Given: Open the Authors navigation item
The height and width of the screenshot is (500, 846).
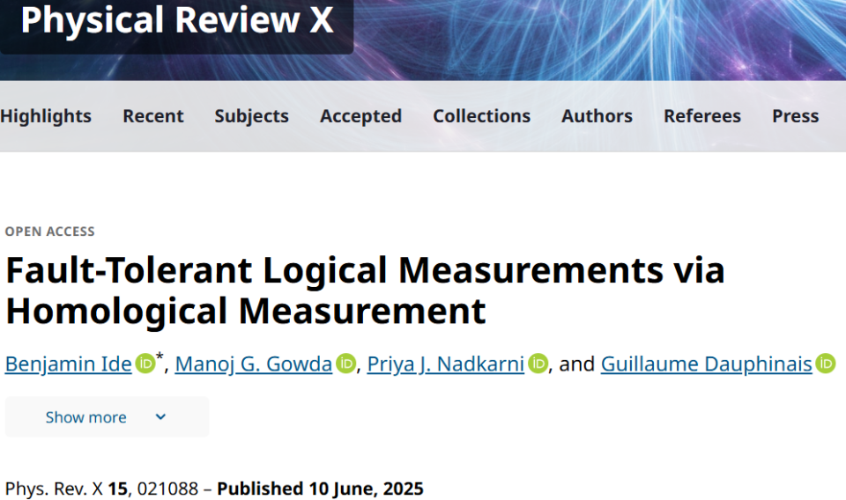Looking at the screenshot, I should [x=597, y=116].
